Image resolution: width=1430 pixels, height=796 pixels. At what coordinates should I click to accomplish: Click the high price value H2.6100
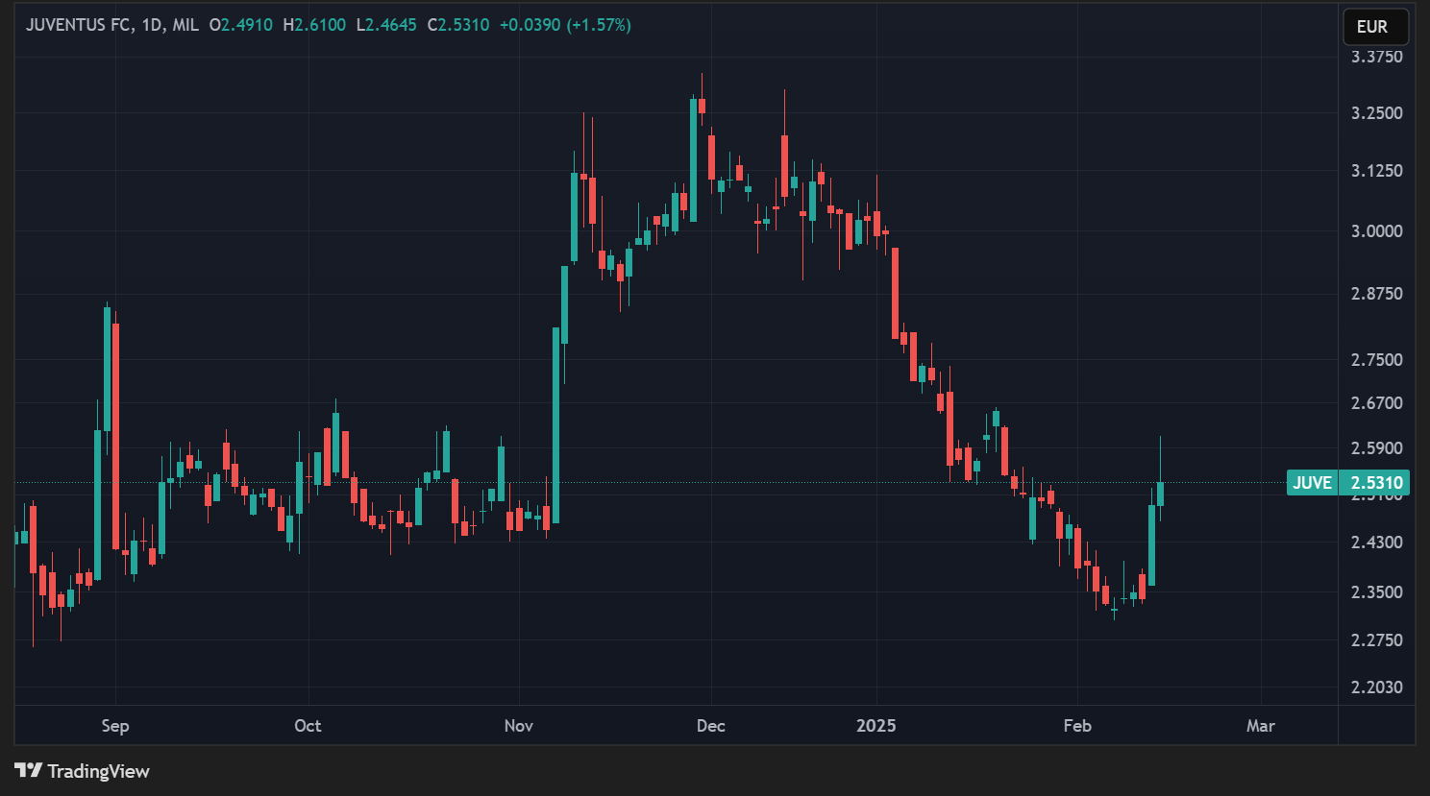click(x=314, y=25)
